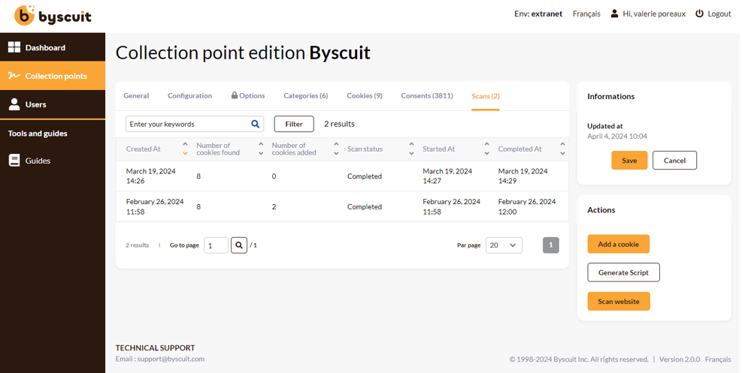Focus the Enter your keywords field
Screen dimensions: 742x373
point(195,124)
